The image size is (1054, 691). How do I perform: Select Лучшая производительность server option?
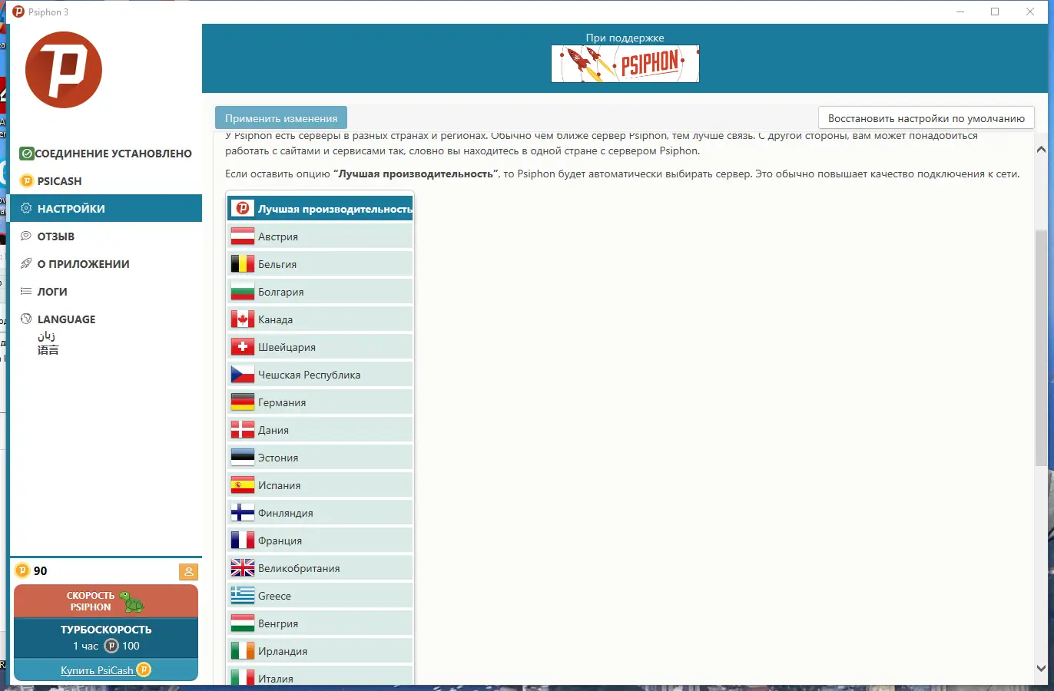pyautogui.click(x=320, y=208)
